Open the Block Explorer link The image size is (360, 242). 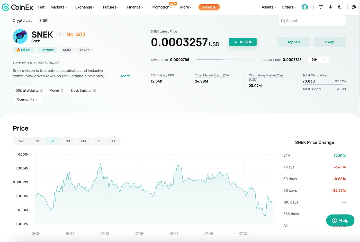tap(83, 91)
